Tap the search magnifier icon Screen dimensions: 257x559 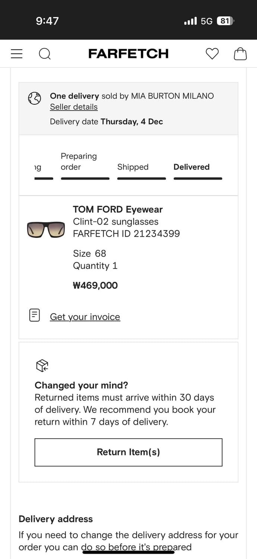coord(45,54)
